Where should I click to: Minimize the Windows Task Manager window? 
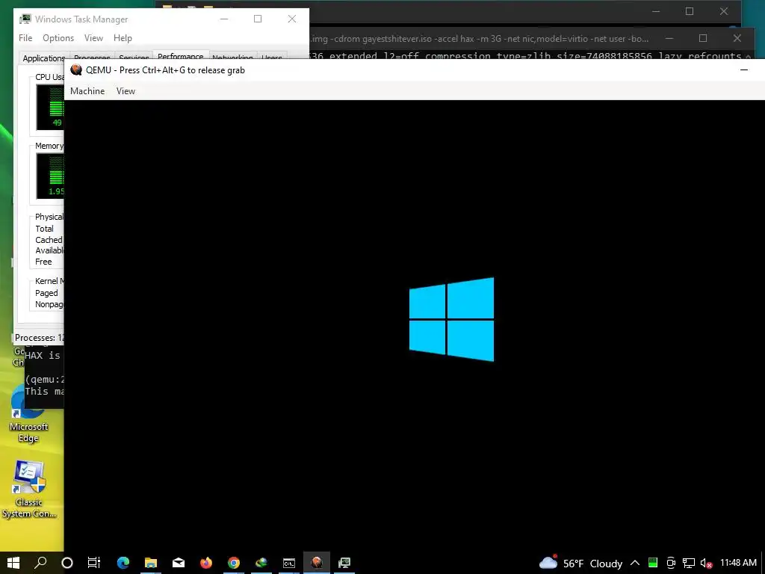point(224,19)
